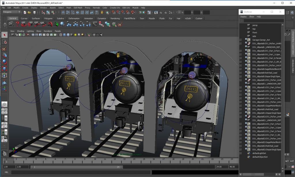Click the X coordinate input field
The height and width of the screenshot is (177, 295).
[187, 12]
